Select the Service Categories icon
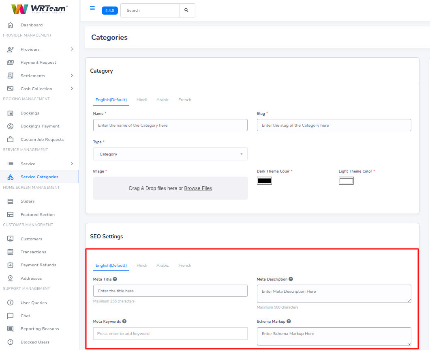Viewport: 430px width, 350px height. click(11, 177)
